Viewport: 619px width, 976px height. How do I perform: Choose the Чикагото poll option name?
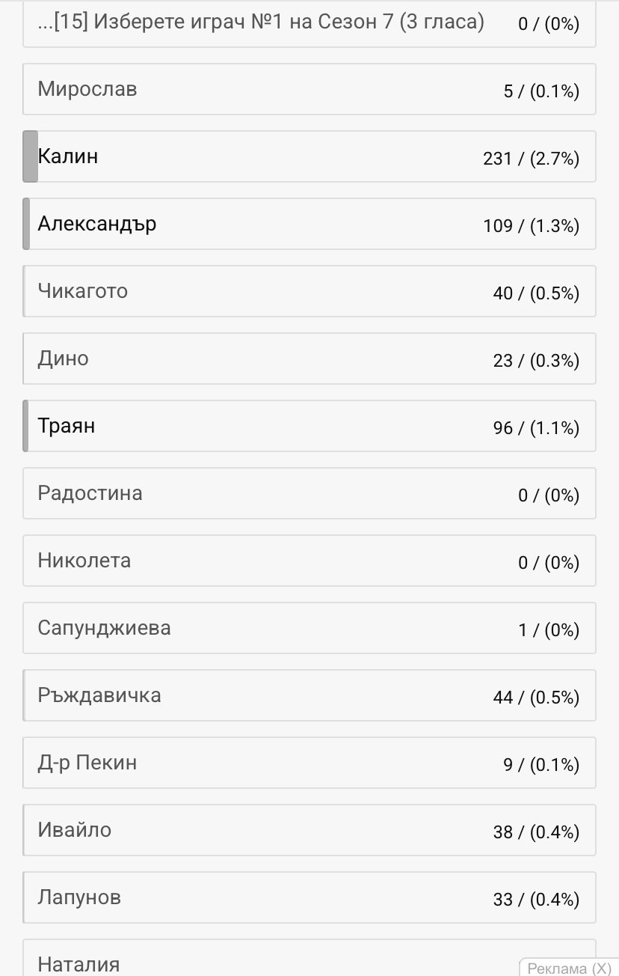pyautogui.click(x=83, y=291)
